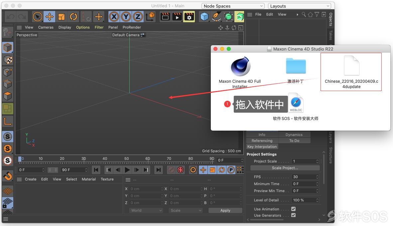Click the Scale Project... button

point(285,168)
